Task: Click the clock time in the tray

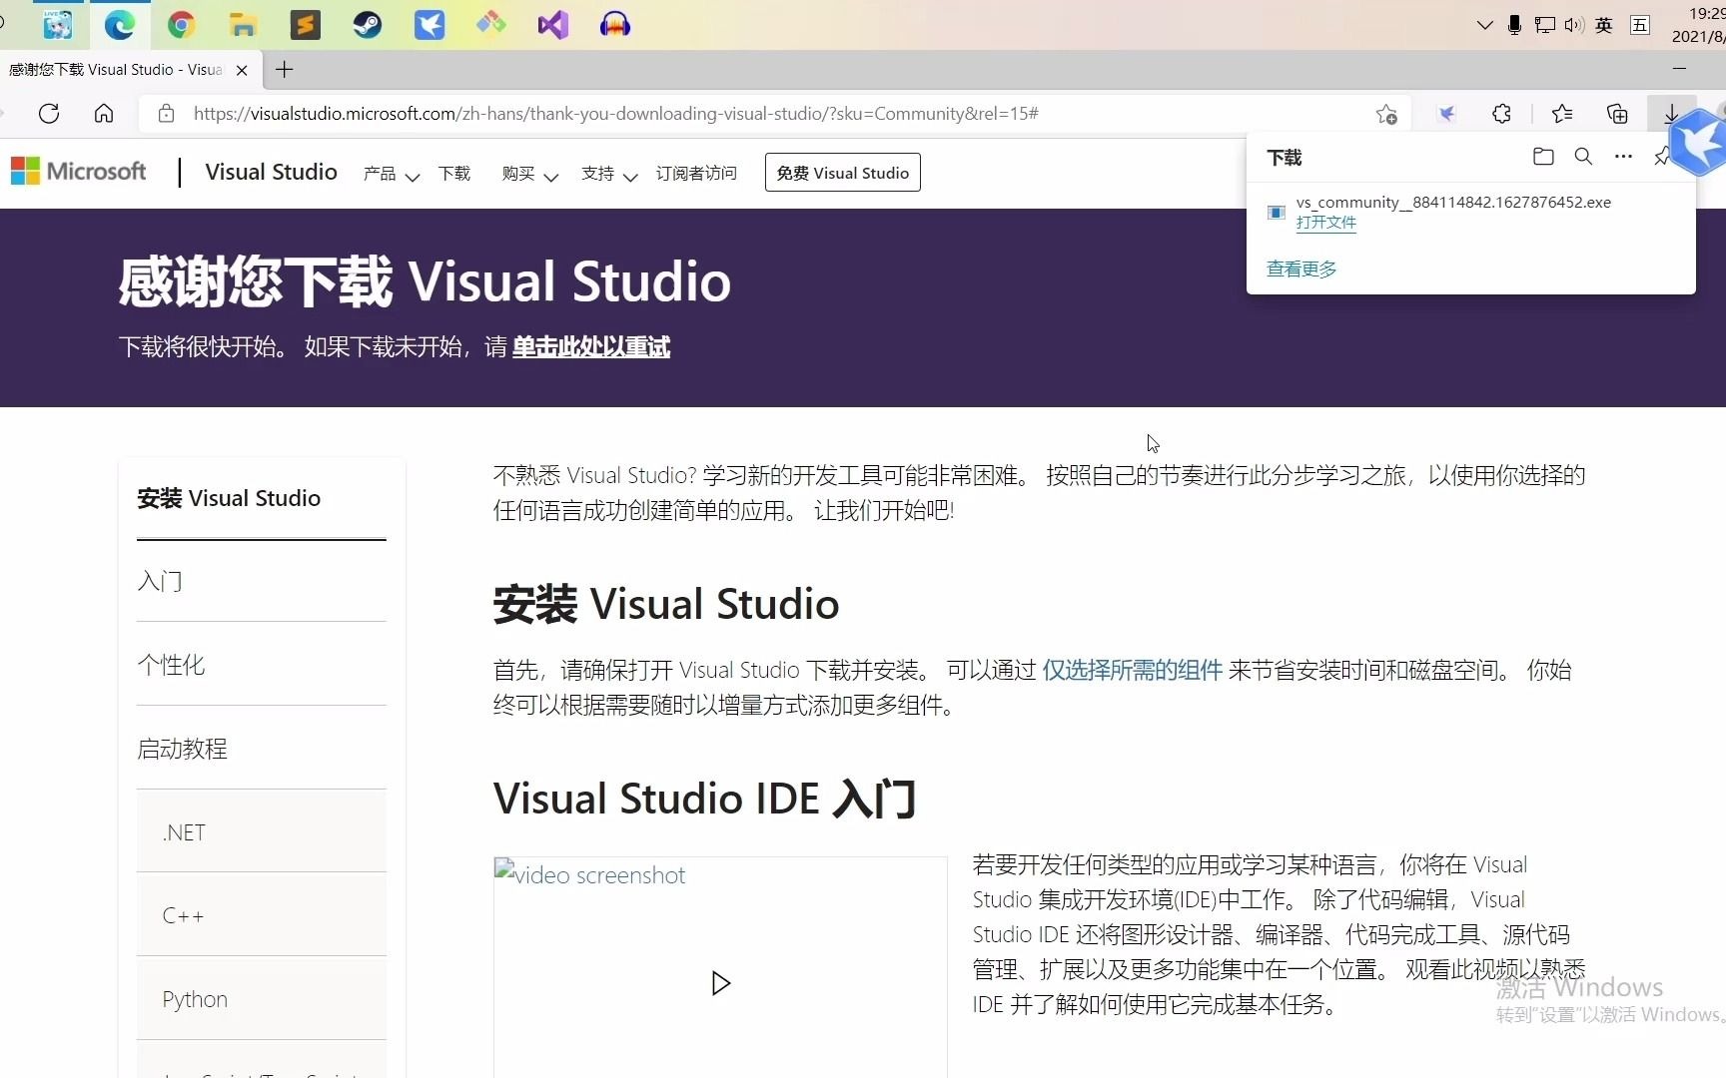Action: click(1706, 14)
